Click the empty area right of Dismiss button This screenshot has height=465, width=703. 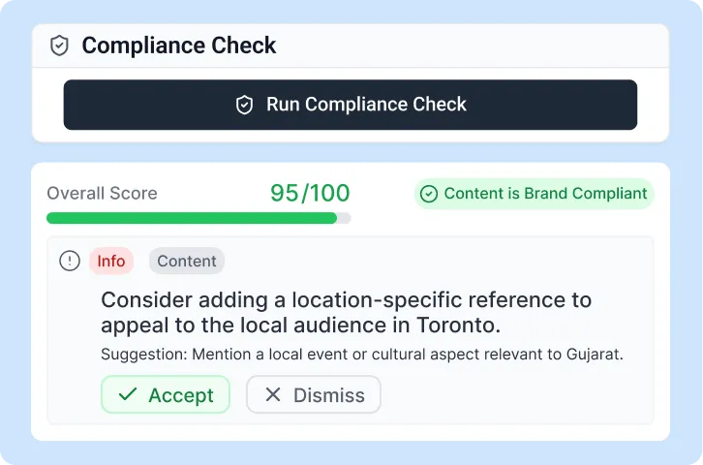click(513, 395)
